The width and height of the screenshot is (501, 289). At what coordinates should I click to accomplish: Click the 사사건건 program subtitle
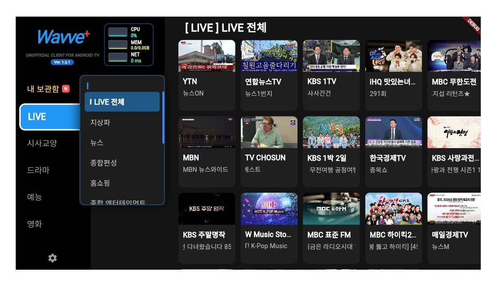pos(319,93)
